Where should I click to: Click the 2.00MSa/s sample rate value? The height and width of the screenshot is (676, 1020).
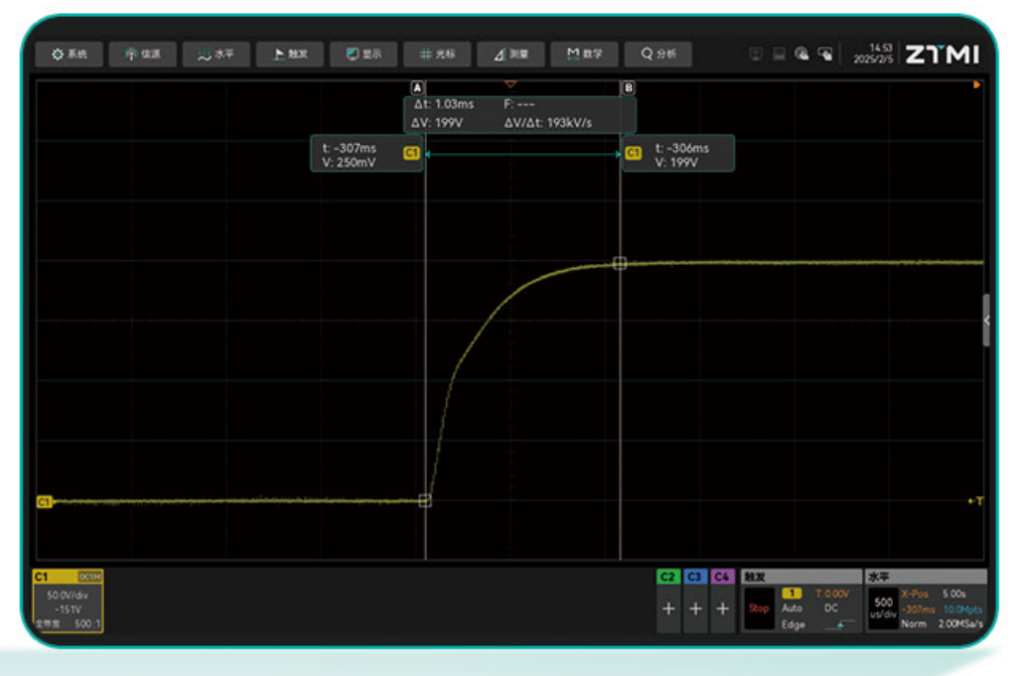click(960, 624)
